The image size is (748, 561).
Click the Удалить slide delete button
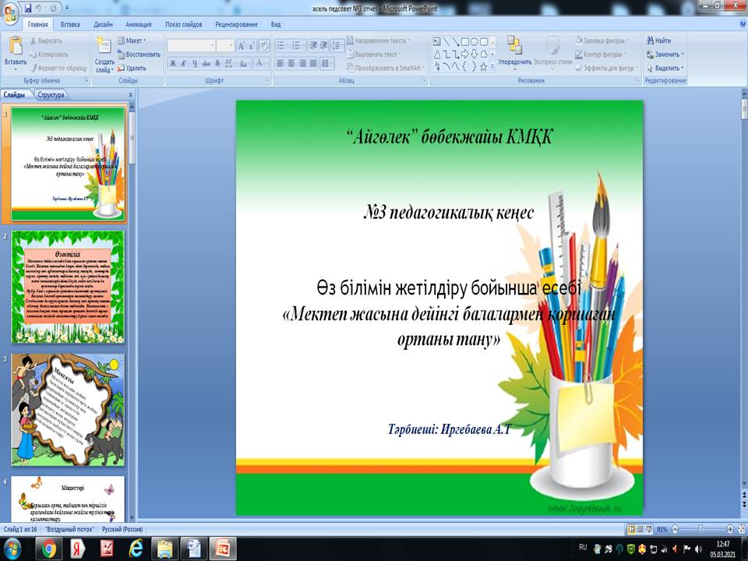(x=131, y=68)
